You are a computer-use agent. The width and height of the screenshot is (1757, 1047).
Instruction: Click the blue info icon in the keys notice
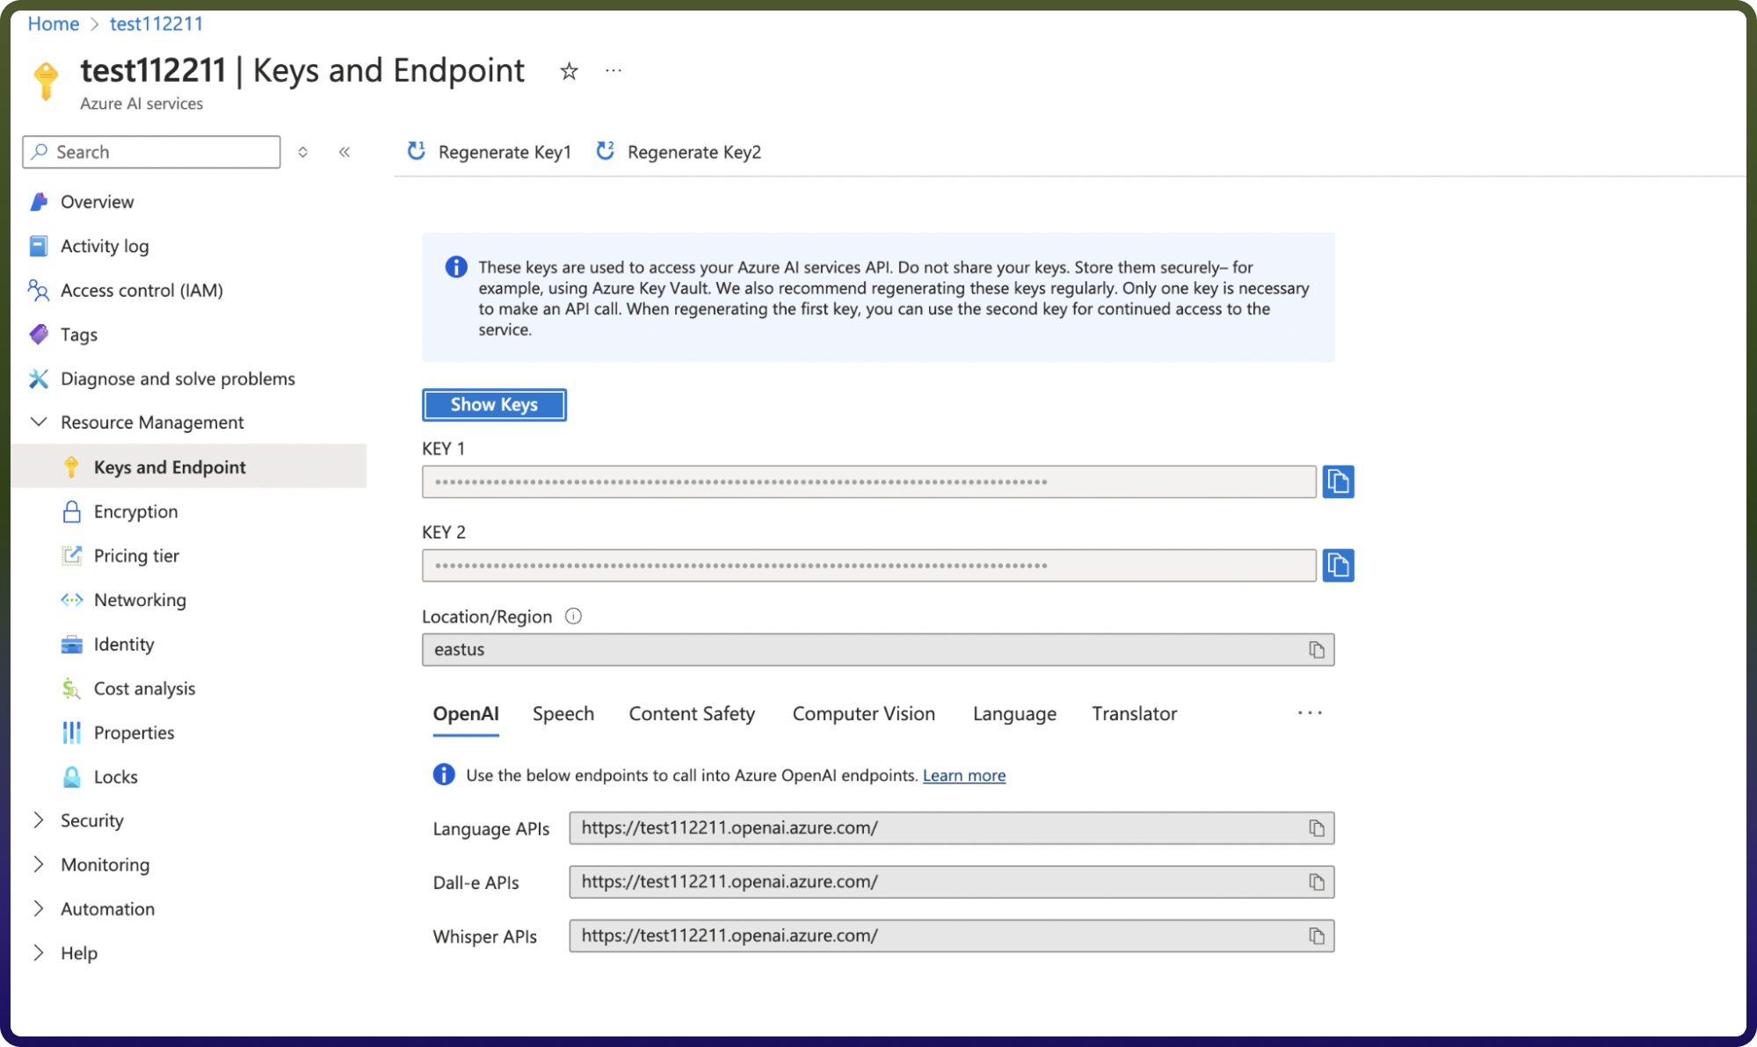pos(456,267)
